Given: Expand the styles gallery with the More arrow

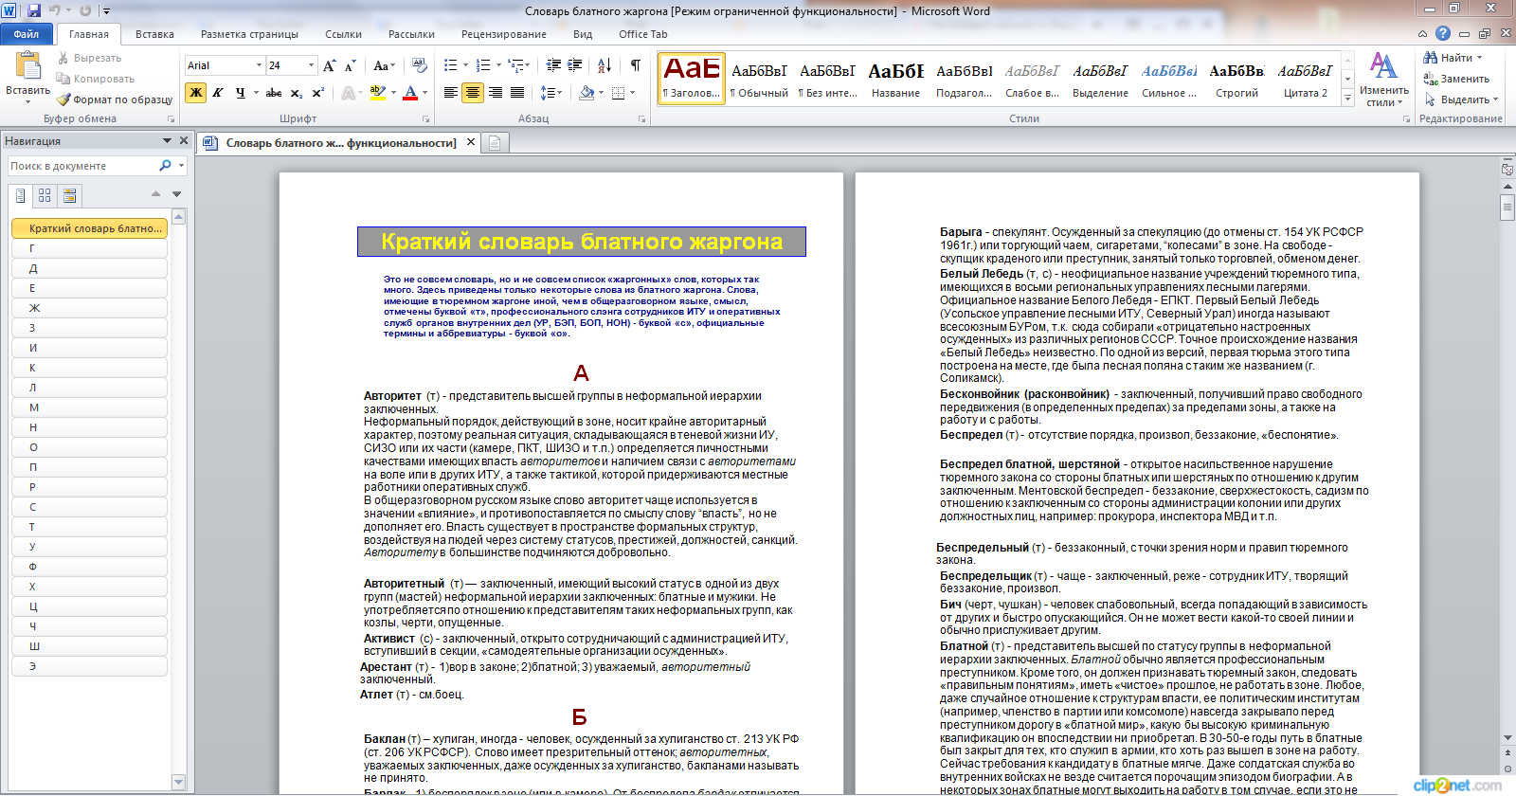Looking at the screenshot, I should click(1347, 98).
